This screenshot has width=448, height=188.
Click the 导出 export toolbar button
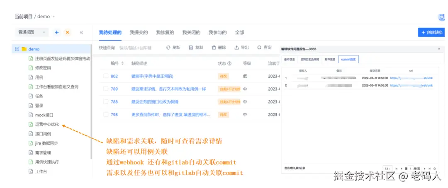tap(241, 48)
